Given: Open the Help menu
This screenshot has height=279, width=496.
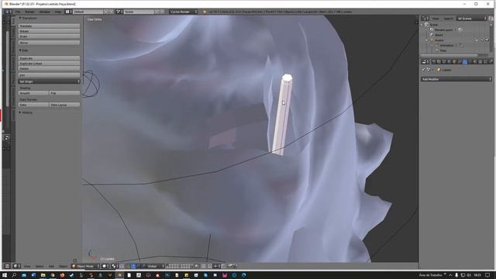Looking at the screenshot, I should tap(58, 12).
